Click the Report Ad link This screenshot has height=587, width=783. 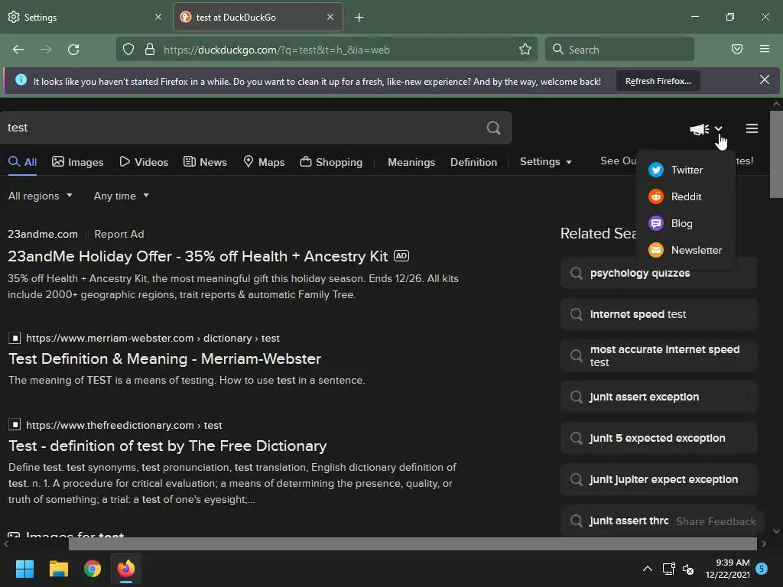click(x=119, y=234)
